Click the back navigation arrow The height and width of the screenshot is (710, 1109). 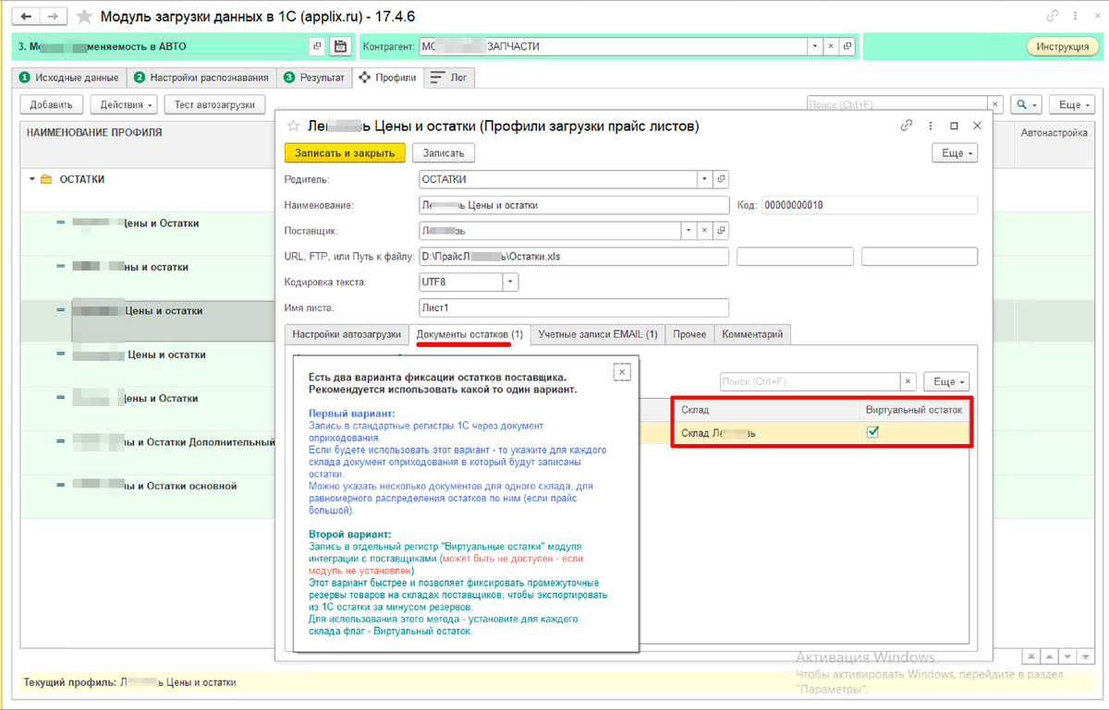click(25, 17)
